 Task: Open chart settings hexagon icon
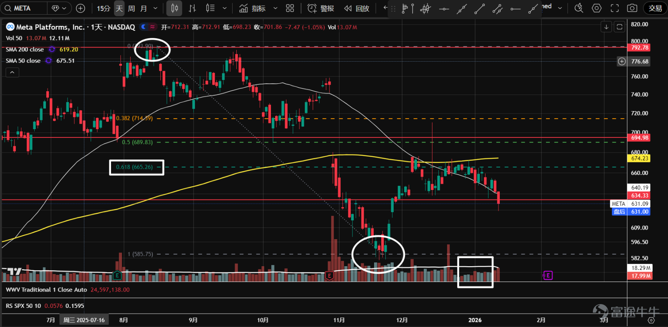pyautogui.click(x=597, y=8)
